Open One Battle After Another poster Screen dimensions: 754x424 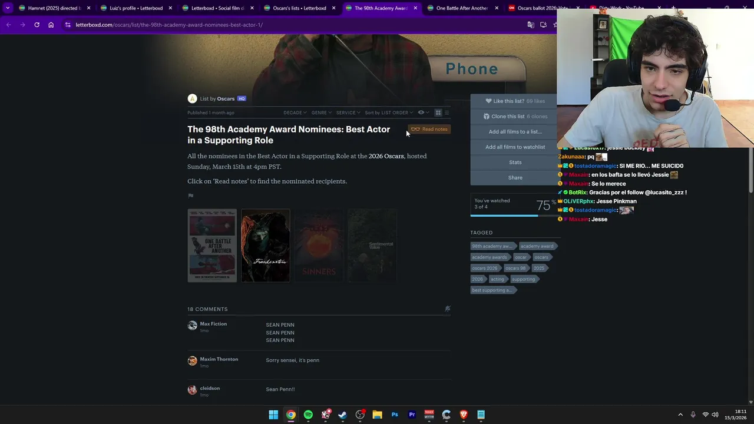[x=212, y=246]
